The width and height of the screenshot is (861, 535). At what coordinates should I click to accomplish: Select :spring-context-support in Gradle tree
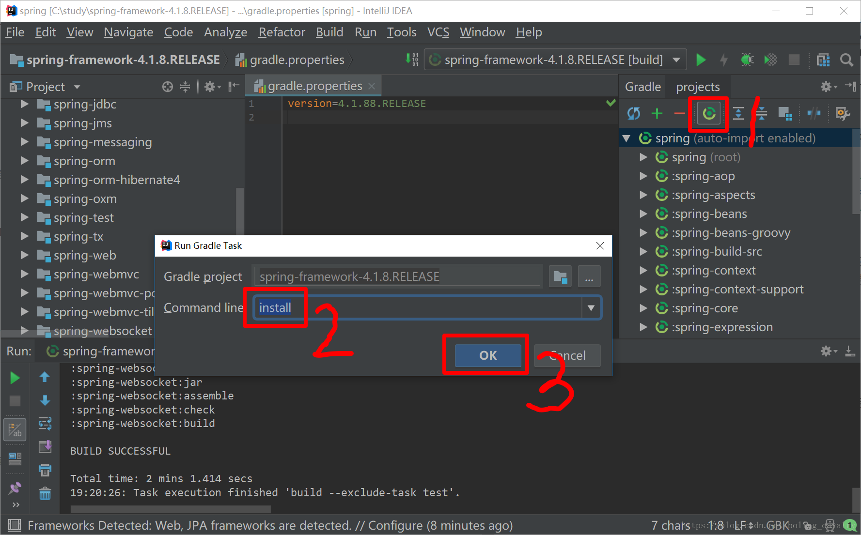737,290
